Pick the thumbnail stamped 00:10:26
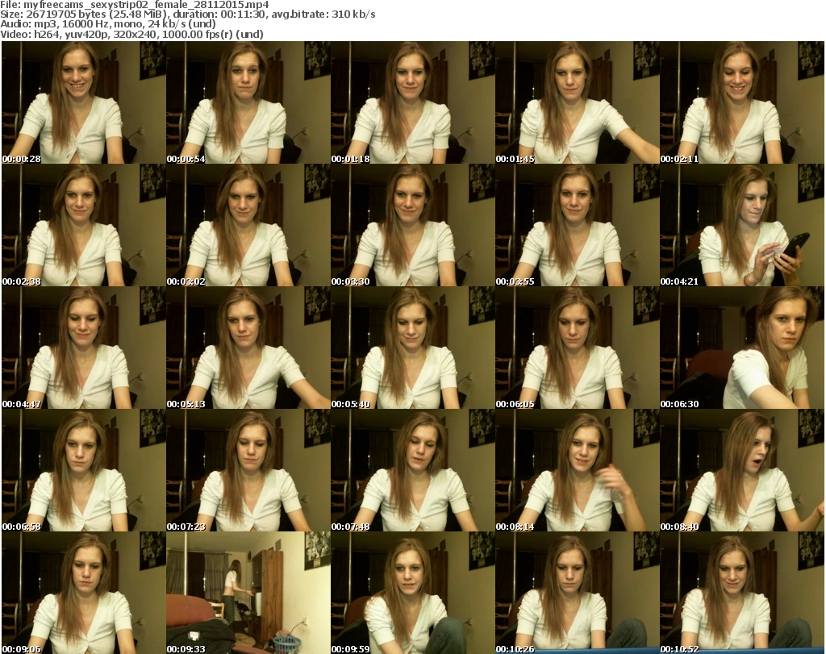The width and height of the screenshot is (826, 654). point(578,593)
